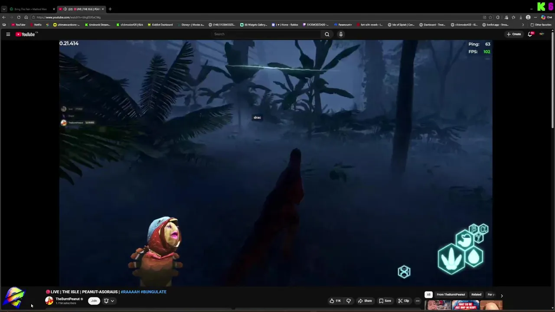Dislike the video with thumbs down
Viewport: 555px width, 312px height.
click(349, 301)
